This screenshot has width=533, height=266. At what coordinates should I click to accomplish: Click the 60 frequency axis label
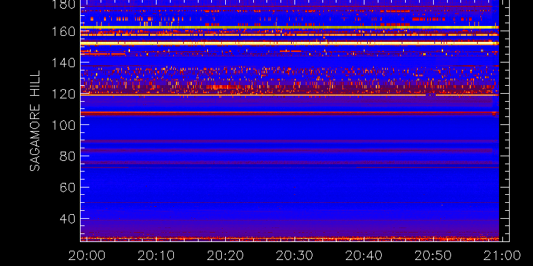click(66, 188)
